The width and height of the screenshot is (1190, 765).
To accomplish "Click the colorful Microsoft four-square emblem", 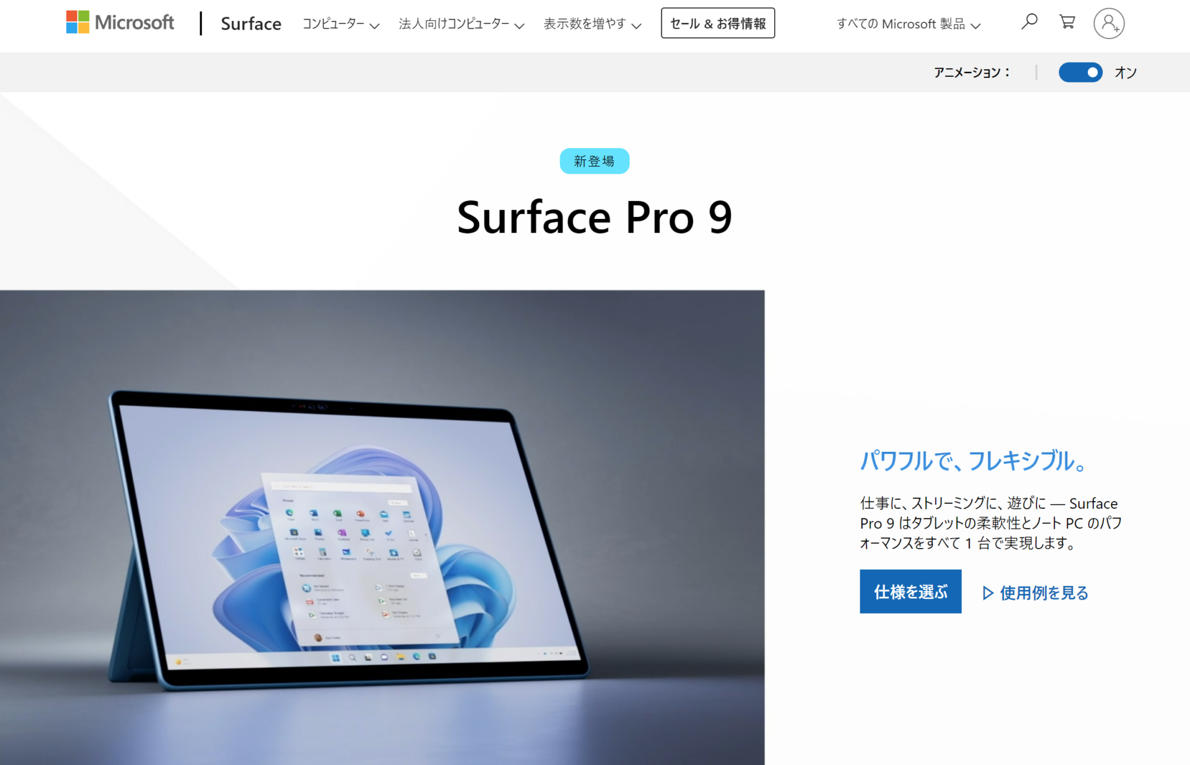I will 77,22.
